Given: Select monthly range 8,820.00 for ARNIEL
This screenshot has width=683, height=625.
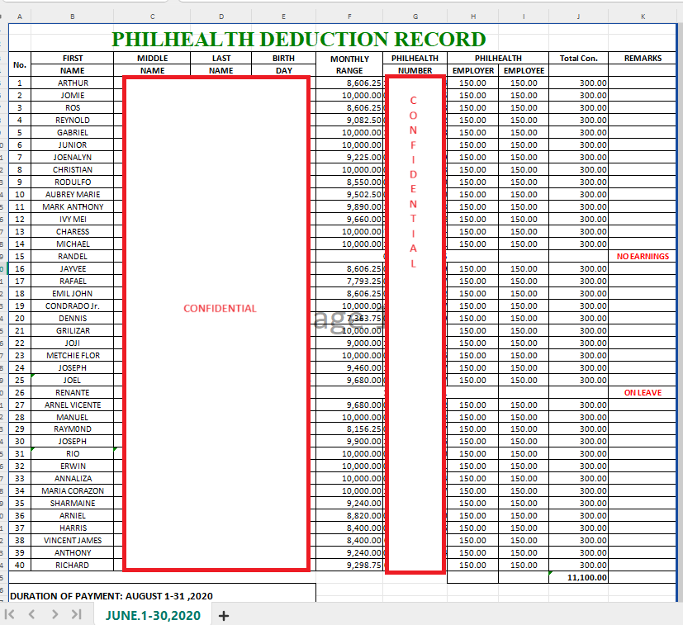Looking at the screenshot, I should coord(349,516).
